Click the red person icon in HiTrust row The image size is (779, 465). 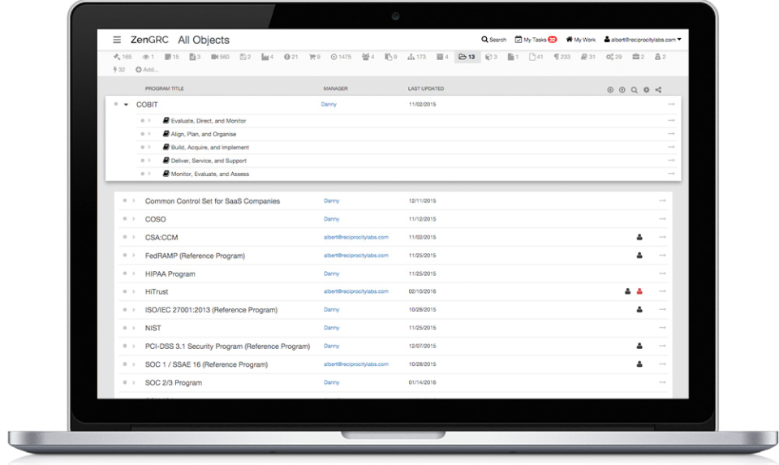tap(639, 291)
